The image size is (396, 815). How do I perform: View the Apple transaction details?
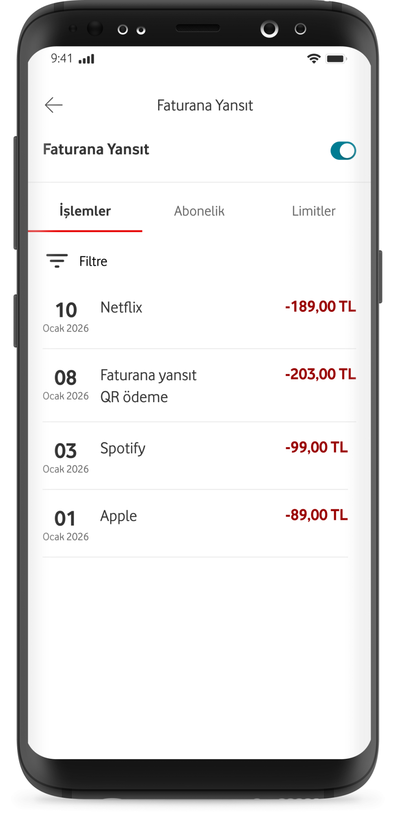(x=119, y=516)
